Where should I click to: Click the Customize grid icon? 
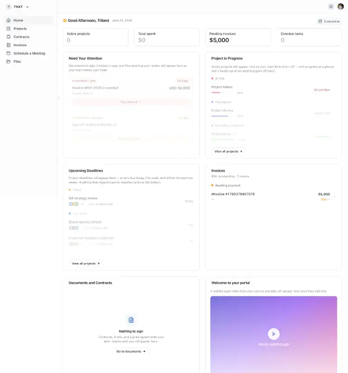click(x=320, y=21)
